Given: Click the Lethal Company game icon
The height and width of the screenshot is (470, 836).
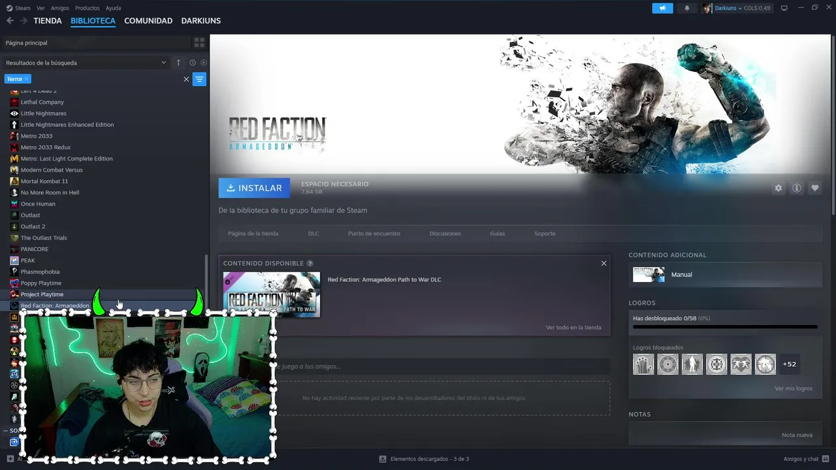Looking at the screenshot, I should point(14,102).
